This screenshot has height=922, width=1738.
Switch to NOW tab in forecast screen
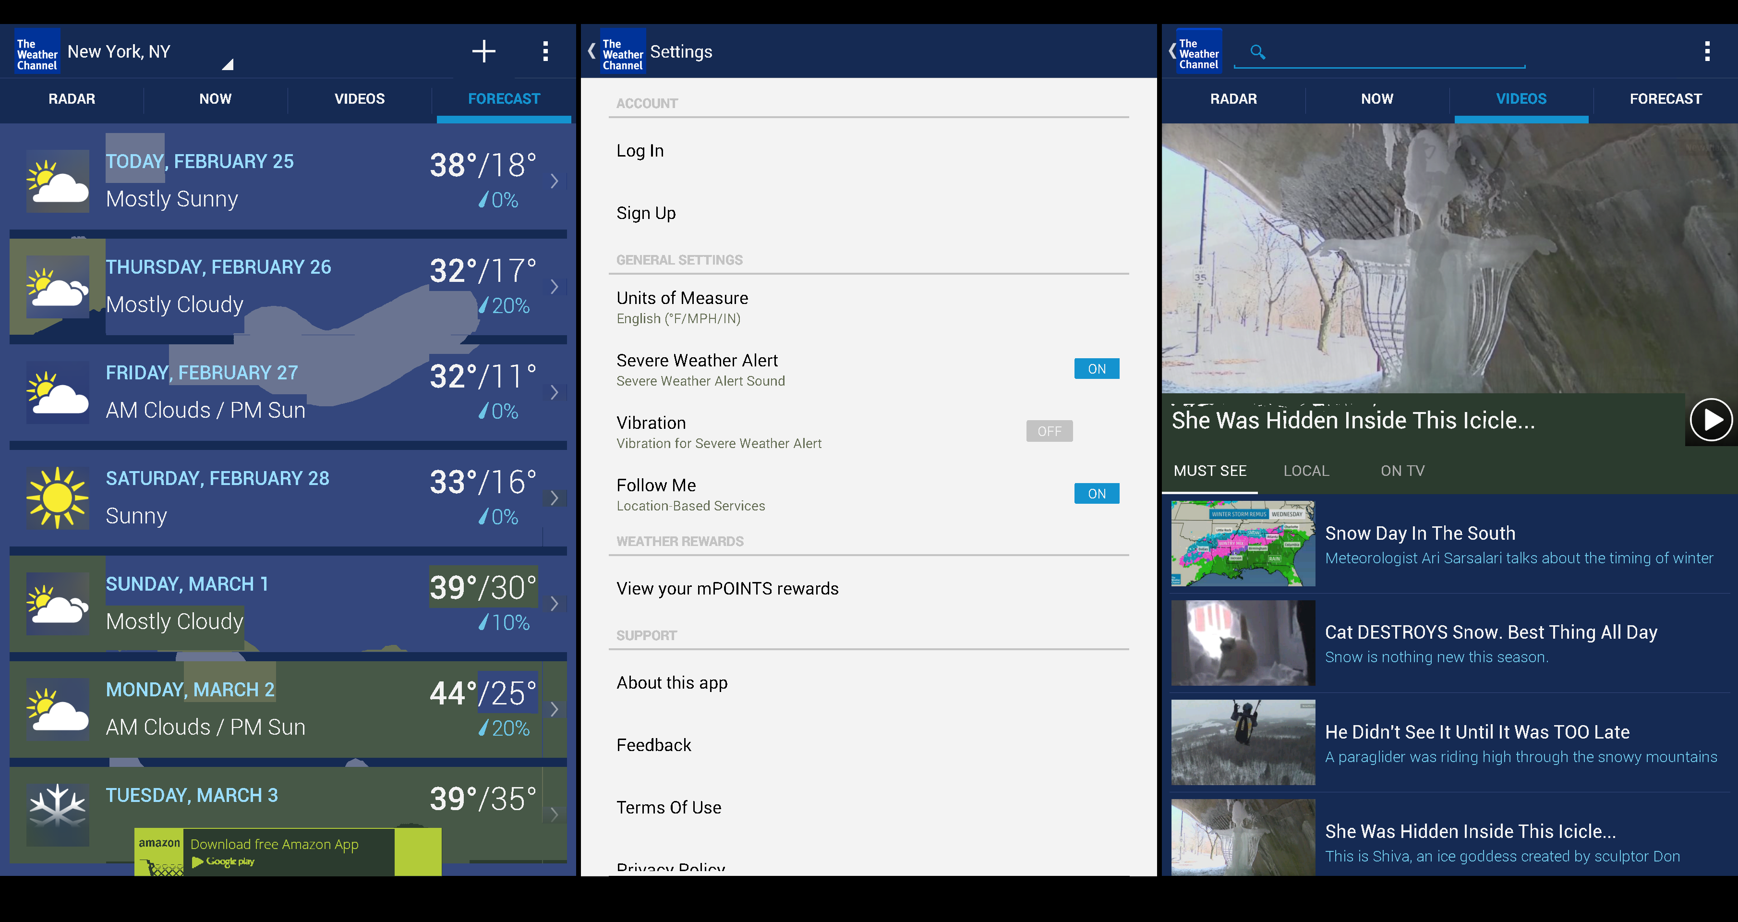(x=215, y=99)
